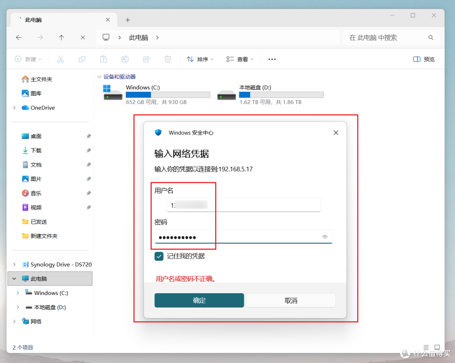Open 本地磁盘 (D:) drive icon
455x363 pixels.
click(x=226, y=95)
